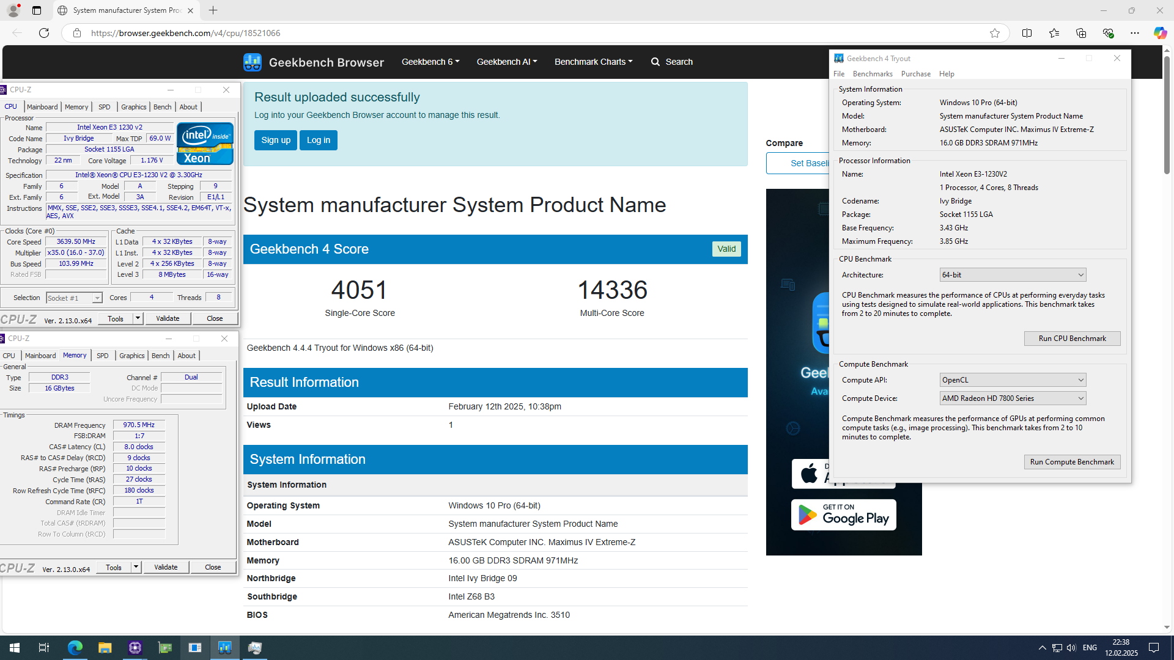
Task: Click the Run Compute Benchmark button
Action: (1072, 462)
